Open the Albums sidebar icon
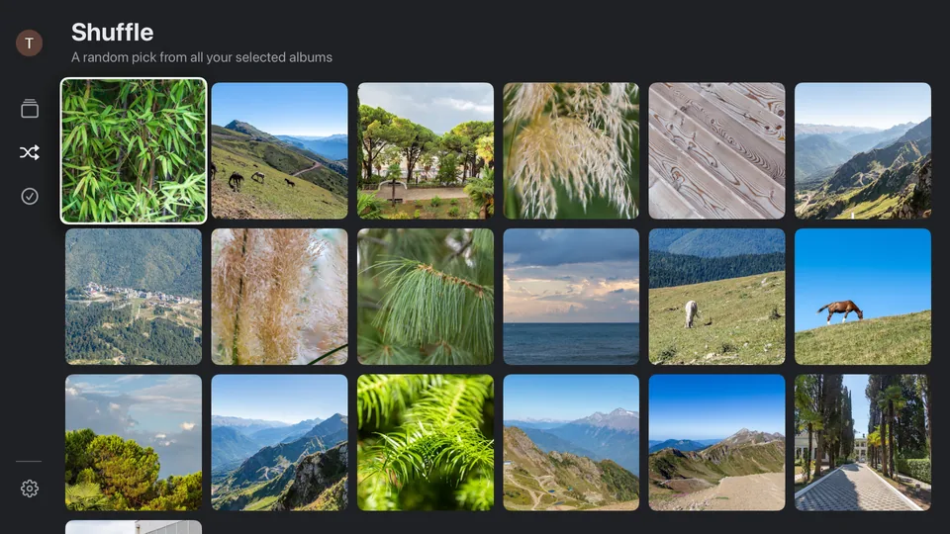Viewport: 950px width, 534px height. pos(29,109)
